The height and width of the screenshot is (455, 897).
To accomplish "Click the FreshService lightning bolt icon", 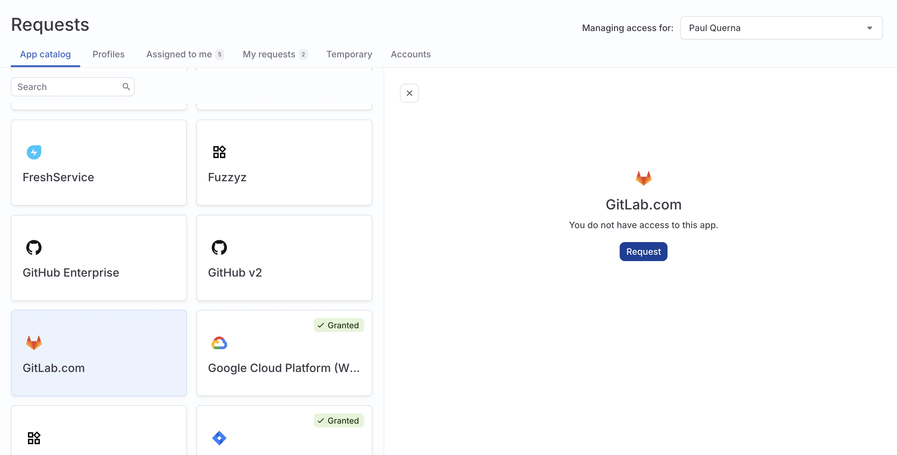I will 34,152.
